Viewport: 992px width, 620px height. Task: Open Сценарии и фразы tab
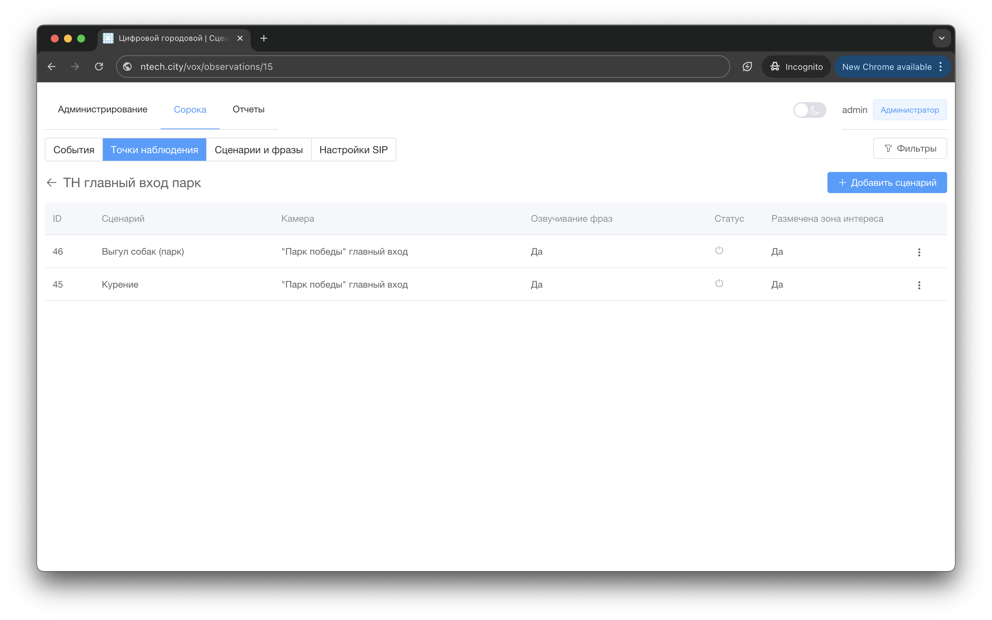point(259,150)
